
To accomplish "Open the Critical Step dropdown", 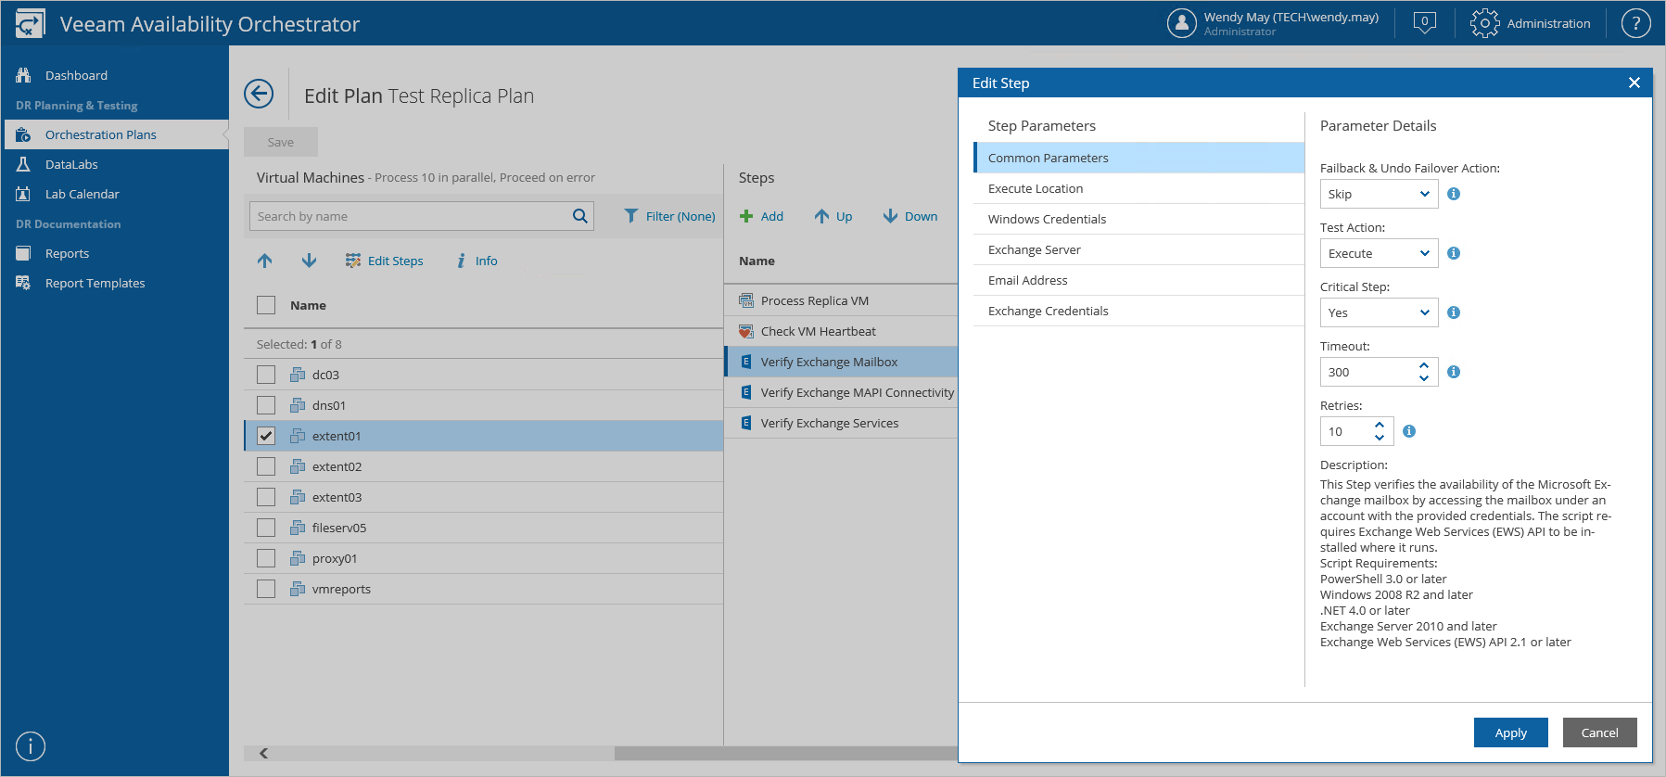I will [x=1379, y=312].
